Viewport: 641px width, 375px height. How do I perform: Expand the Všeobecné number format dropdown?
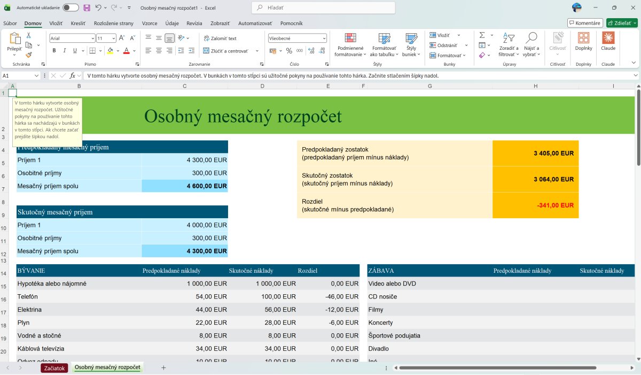point(297,38)
